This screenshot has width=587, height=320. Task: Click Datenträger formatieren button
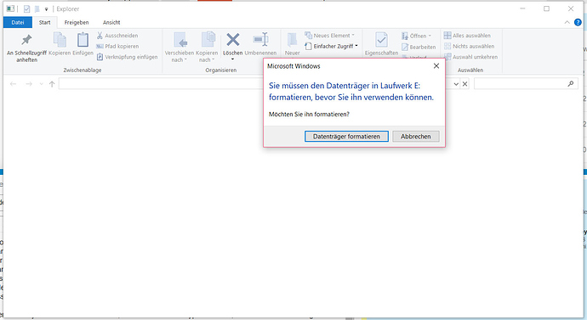tap(346, 137)
